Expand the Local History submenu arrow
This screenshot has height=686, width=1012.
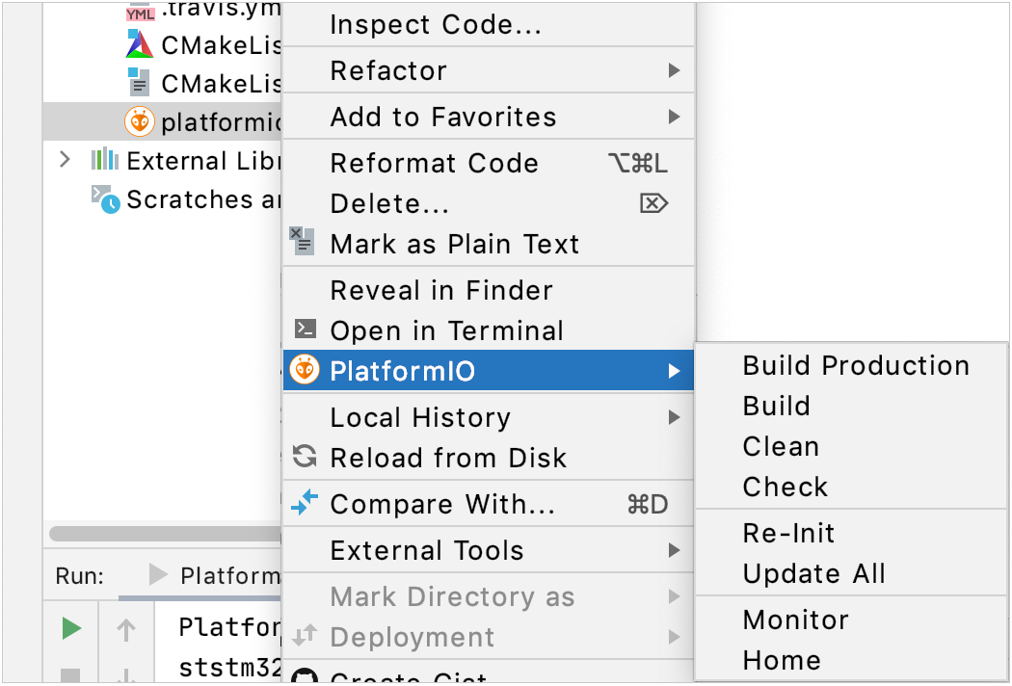[674, 417]
